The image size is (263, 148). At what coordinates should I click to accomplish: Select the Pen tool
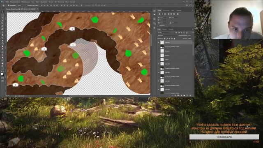pyautogui.click(x=2, y=52)
